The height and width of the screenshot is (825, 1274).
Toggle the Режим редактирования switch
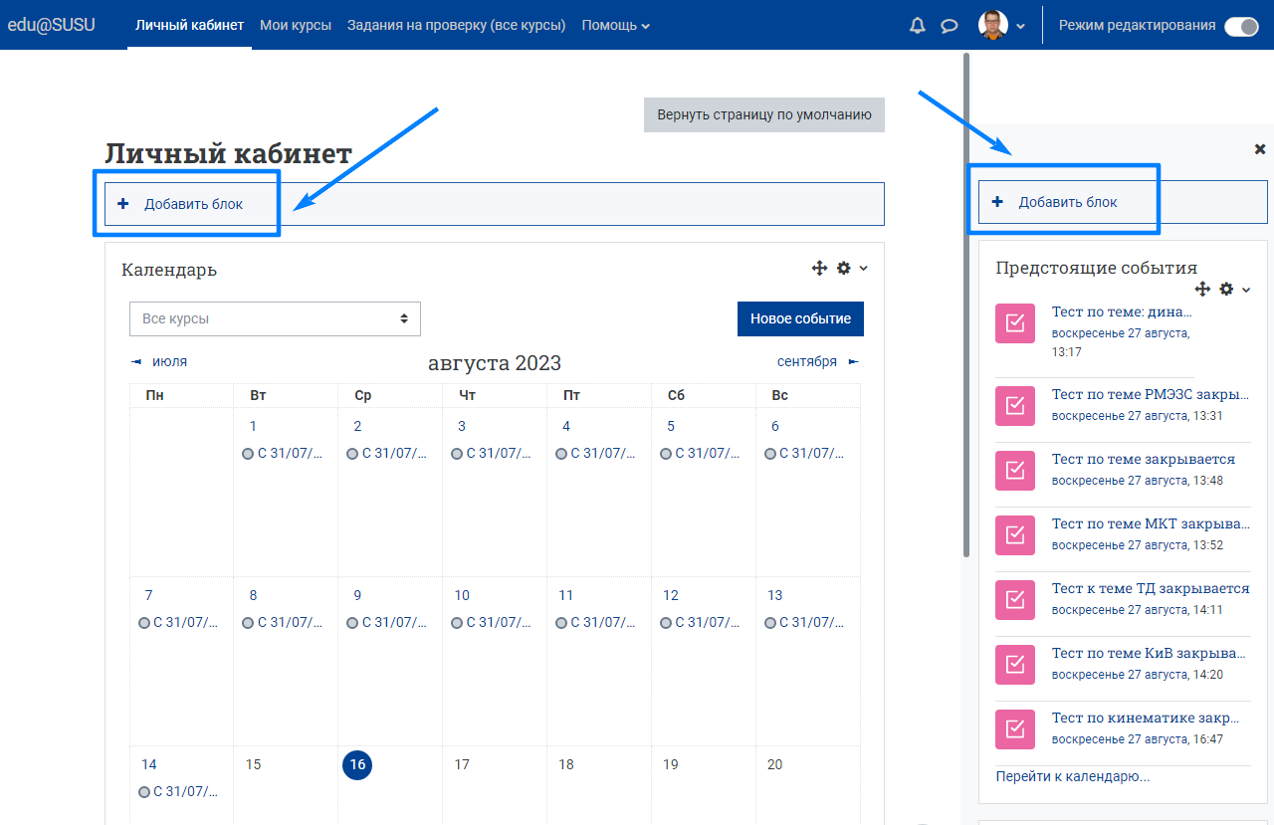(x=1241, y=26)
